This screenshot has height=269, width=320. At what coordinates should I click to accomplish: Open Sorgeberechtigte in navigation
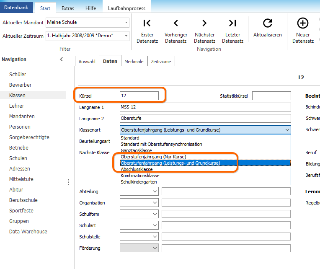pyautogui.click(x=29, y=137)
